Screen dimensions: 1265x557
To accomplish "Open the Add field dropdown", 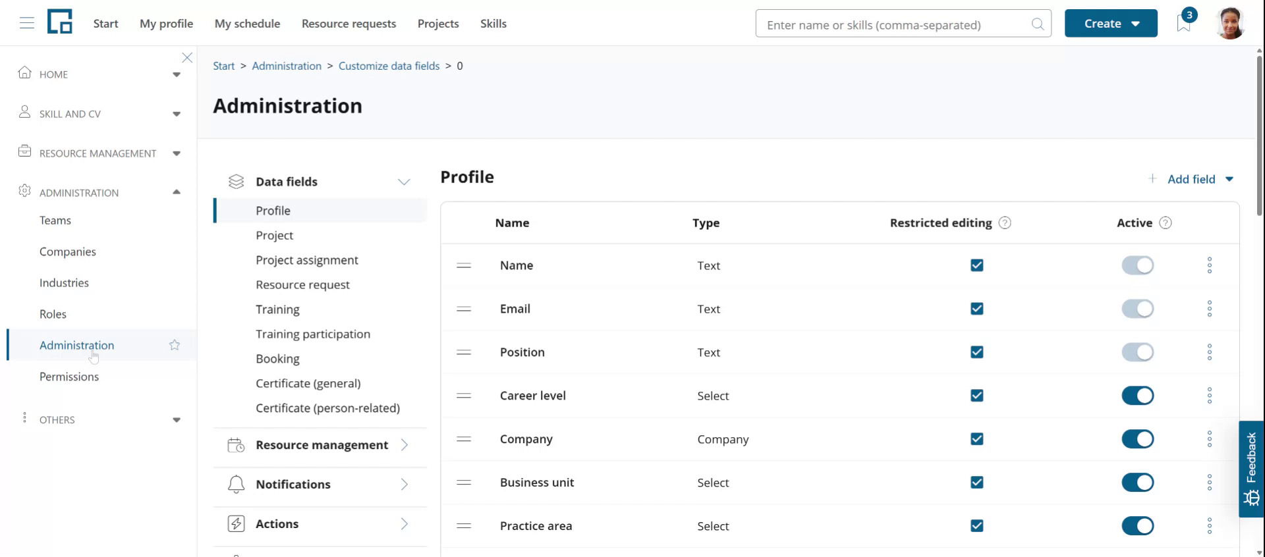I will pyautogui.click(x=1191, y=179).
